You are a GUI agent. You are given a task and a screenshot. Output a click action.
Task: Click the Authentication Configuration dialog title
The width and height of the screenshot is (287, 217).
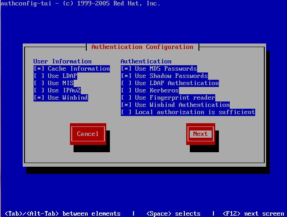(143, 47)
